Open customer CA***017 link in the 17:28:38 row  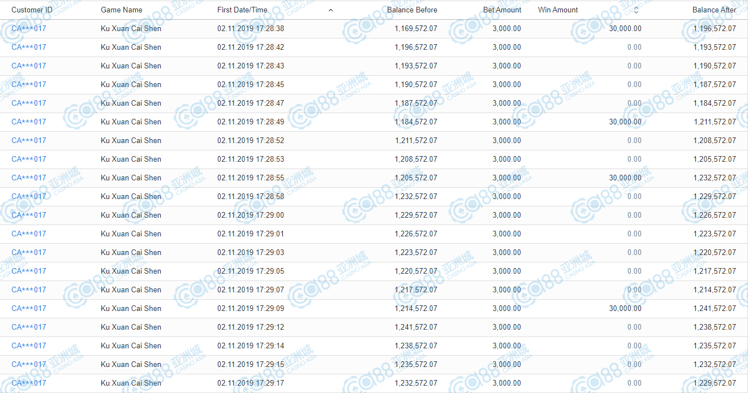pyautogui.click(x=29, y=28)
